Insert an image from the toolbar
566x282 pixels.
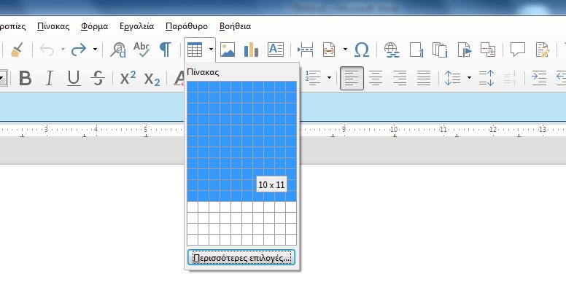tap(228, 50)
